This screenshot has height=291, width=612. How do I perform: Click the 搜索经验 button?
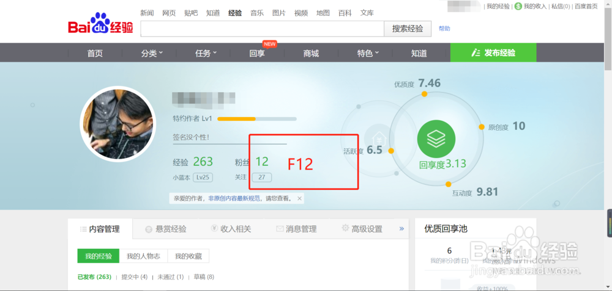tap(408, 29)
